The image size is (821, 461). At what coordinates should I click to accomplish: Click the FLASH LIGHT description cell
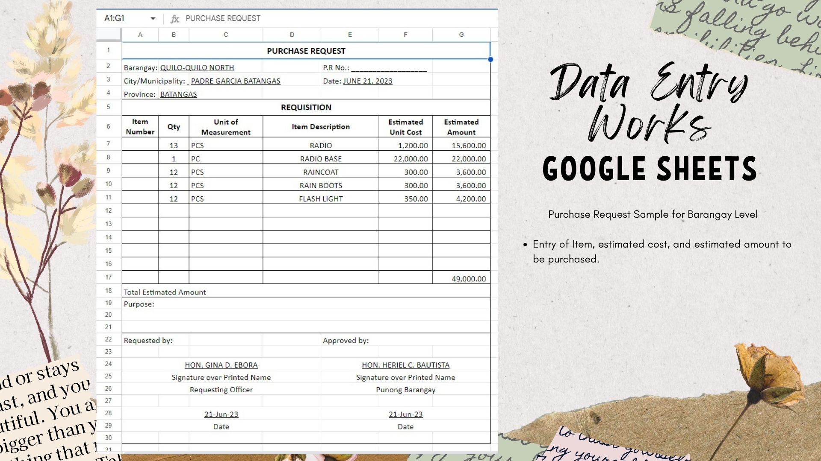coord(321,199)
